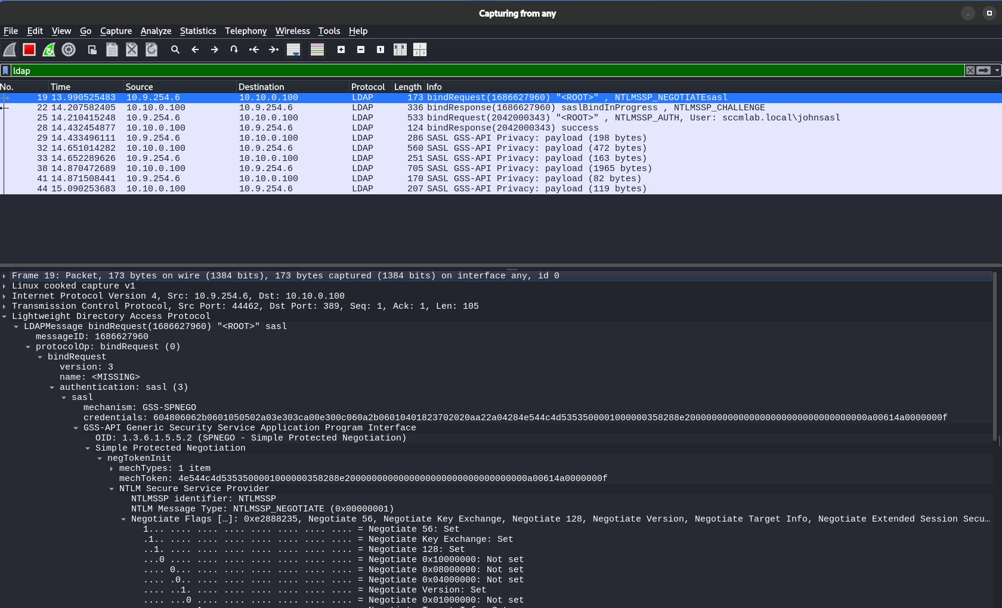Collapse Lightweight Directory Access Protocol section
This screenshot has width=1002, height=608.
(x=5, y=317)
